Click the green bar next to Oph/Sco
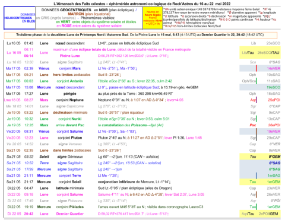Screen dimensions: 285x220 [x=256, y=81]
